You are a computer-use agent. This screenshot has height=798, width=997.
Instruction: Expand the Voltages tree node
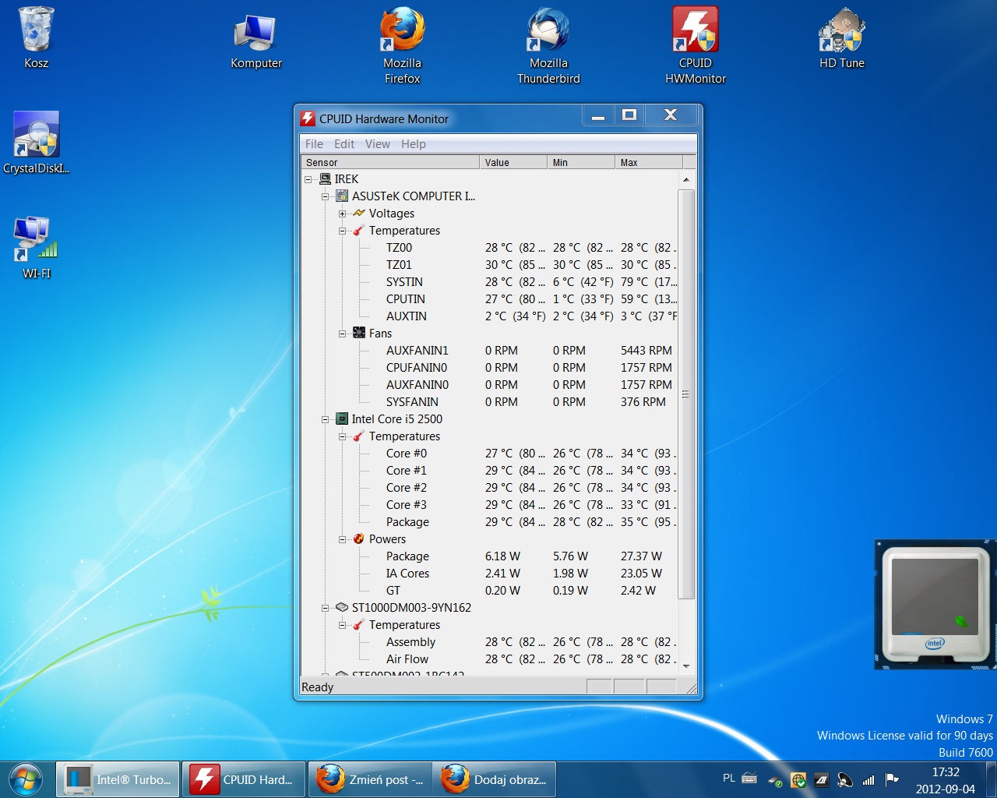point(342,214)
